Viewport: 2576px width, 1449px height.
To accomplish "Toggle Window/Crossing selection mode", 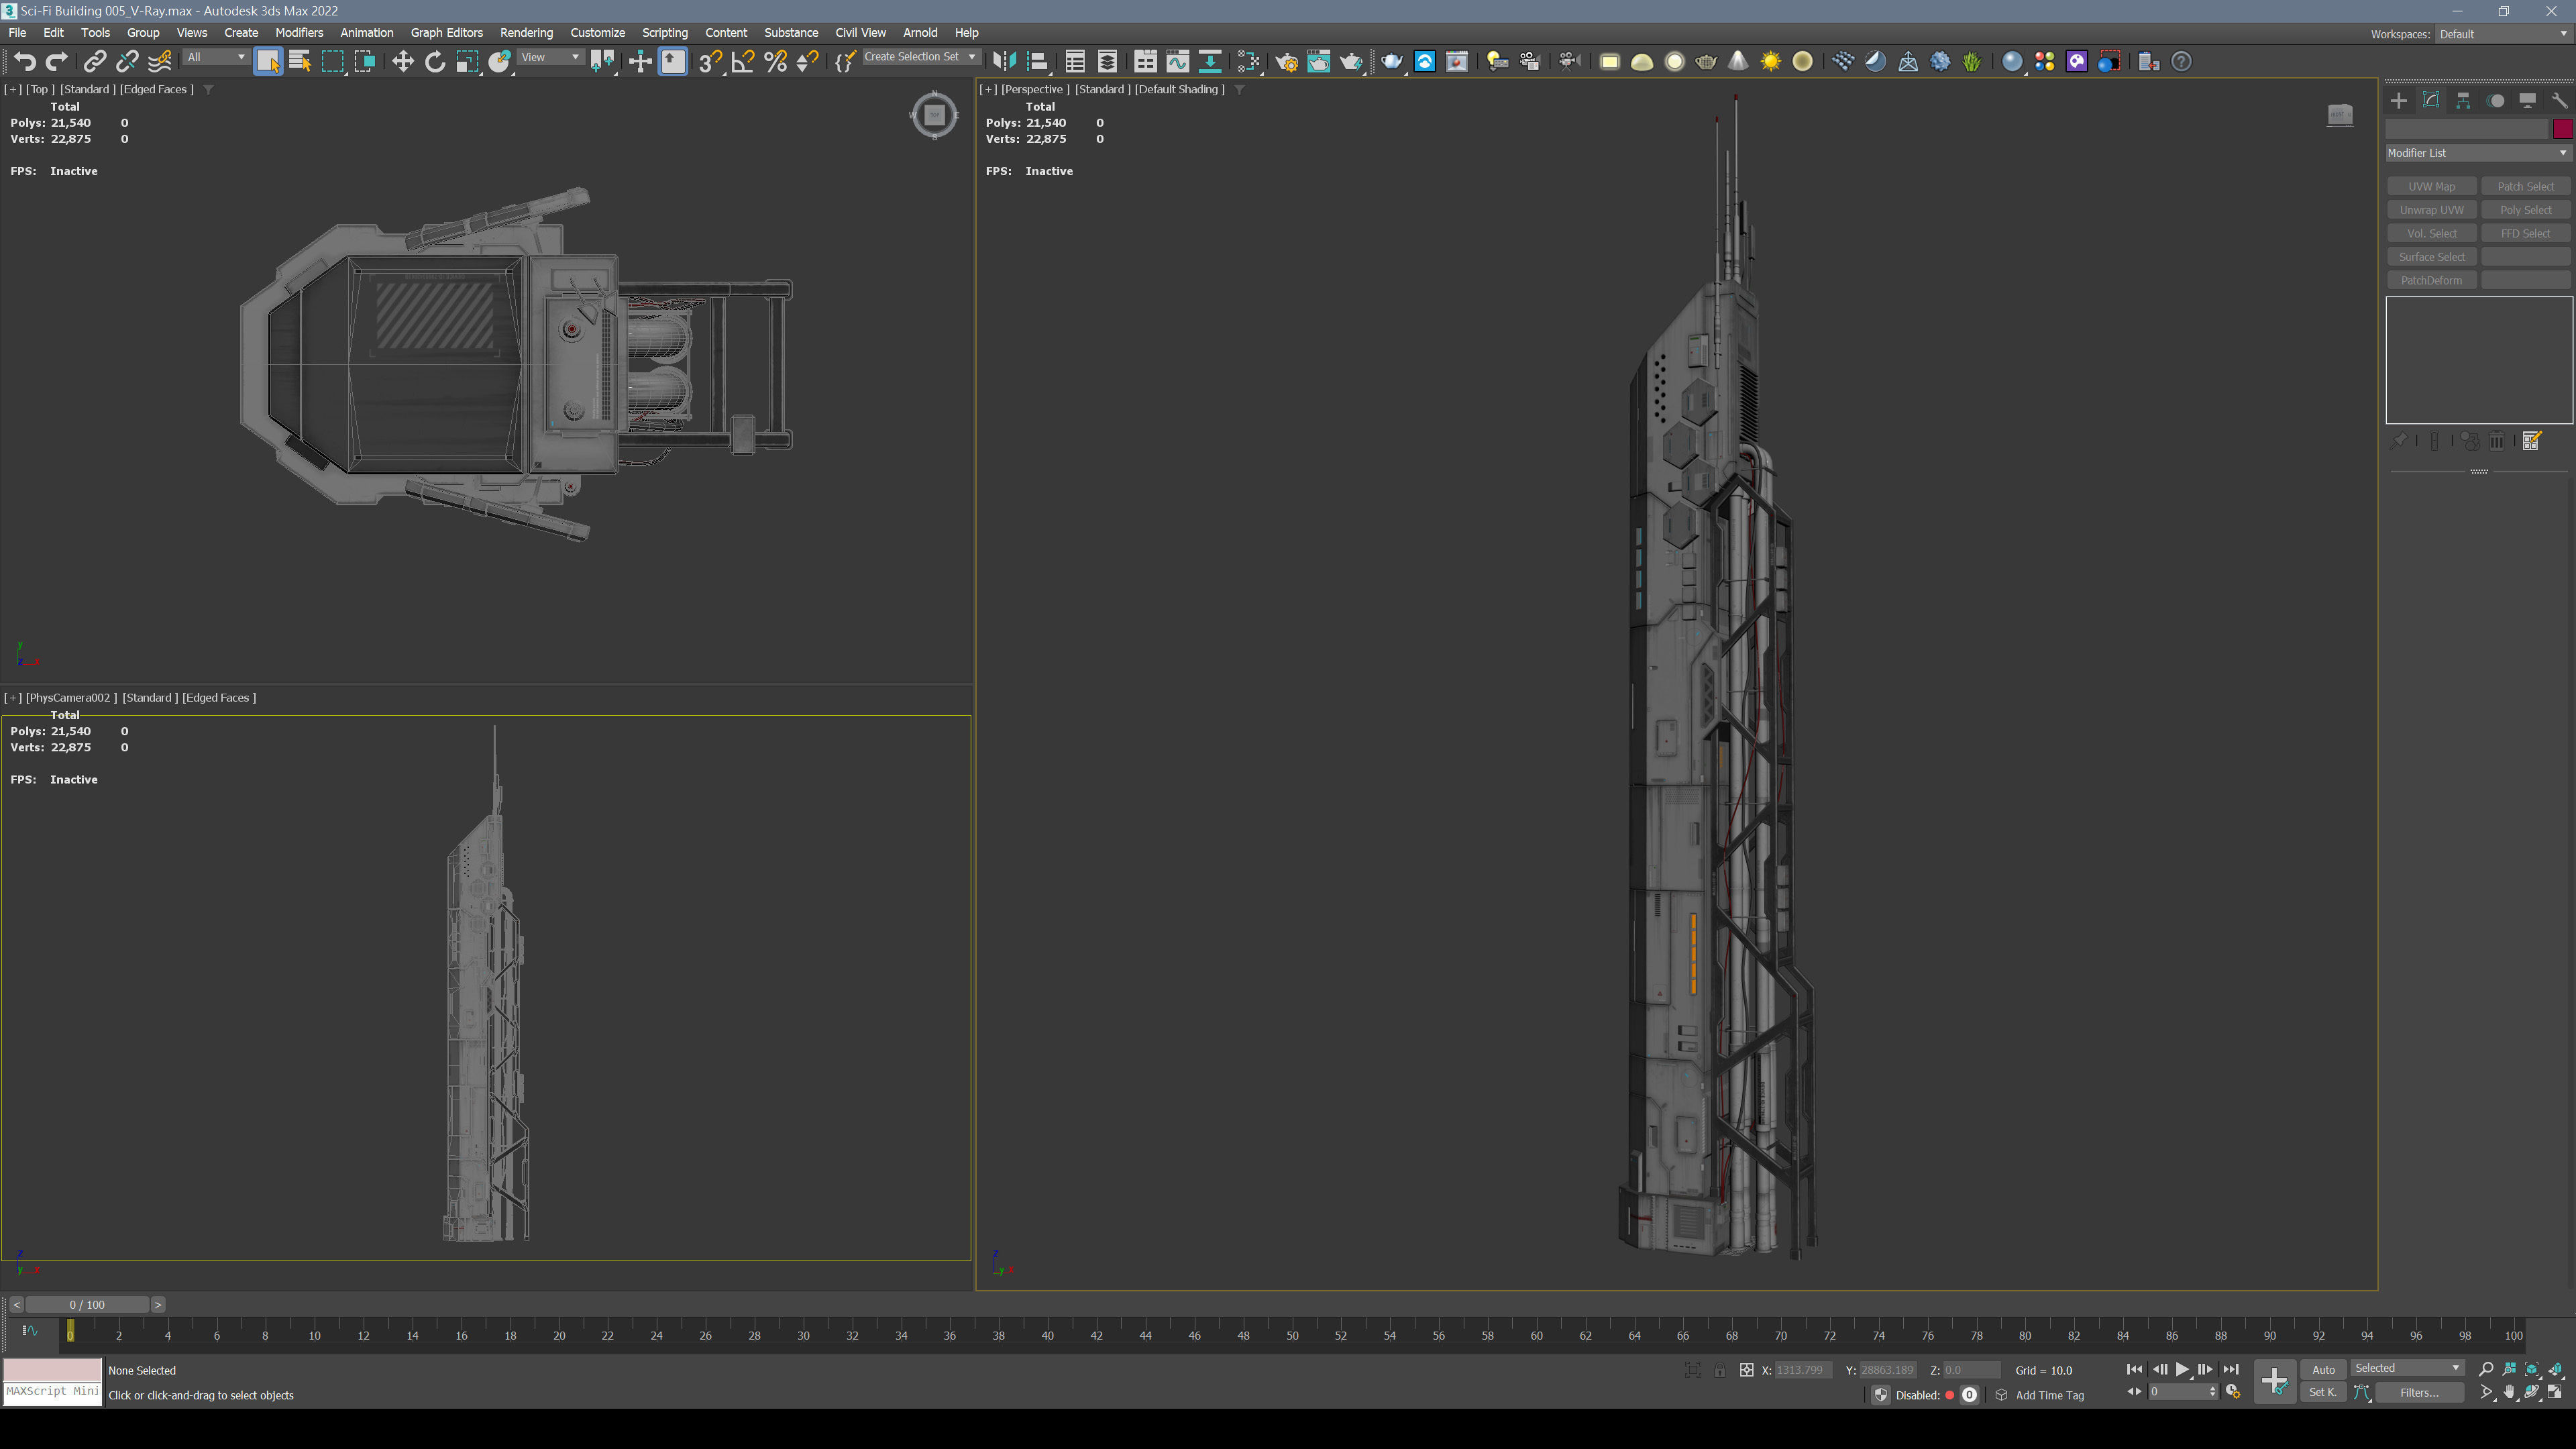I will pyautogui.click(x=365, y=62).
